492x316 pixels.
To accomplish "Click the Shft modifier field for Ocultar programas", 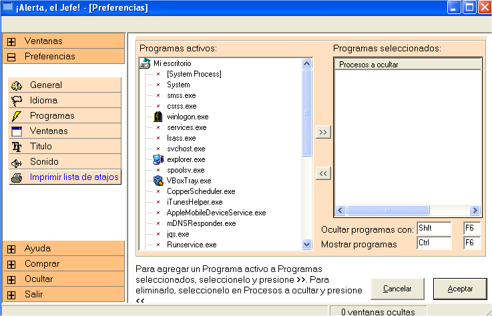I will [x=435, y=228].
